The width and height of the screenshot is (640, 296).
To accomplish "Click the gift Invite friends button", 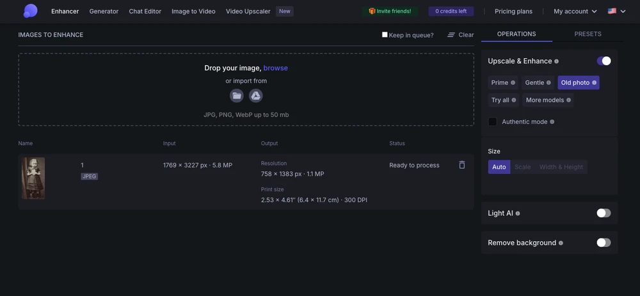I will [390, 12].
